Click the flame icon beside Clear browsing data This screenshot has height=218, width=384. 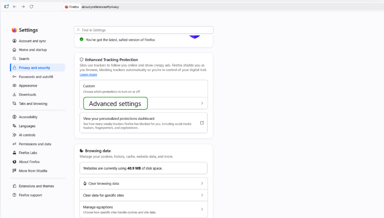[x=85, y=183]
